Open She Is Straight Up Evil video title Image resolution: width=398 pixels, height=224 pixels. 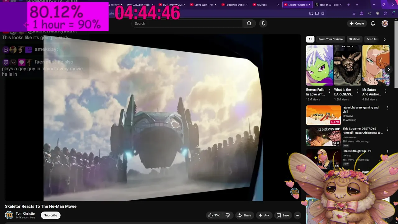click(357, 151)
